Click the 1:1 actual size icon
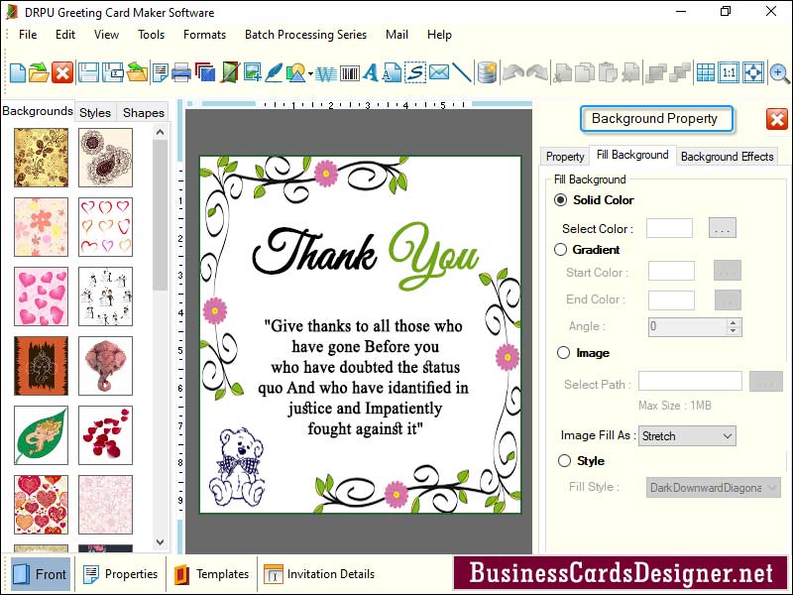 coord(729,72)
